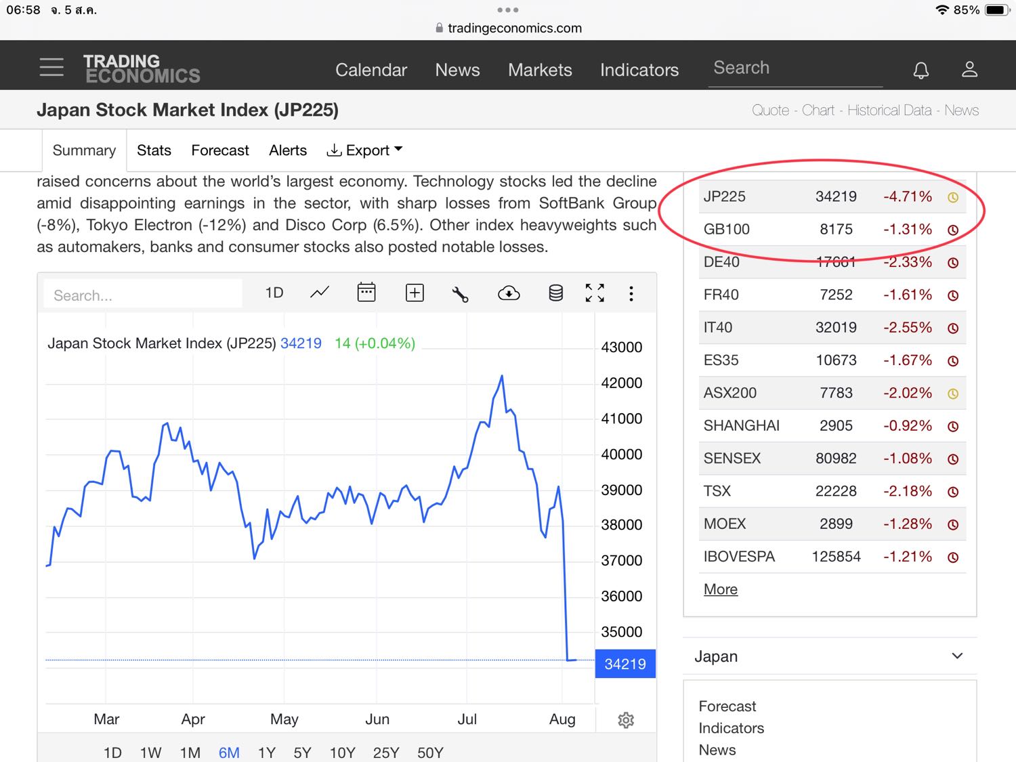Expand the Export dropdown
The image size is (1016, 762).
click(364, 150)
